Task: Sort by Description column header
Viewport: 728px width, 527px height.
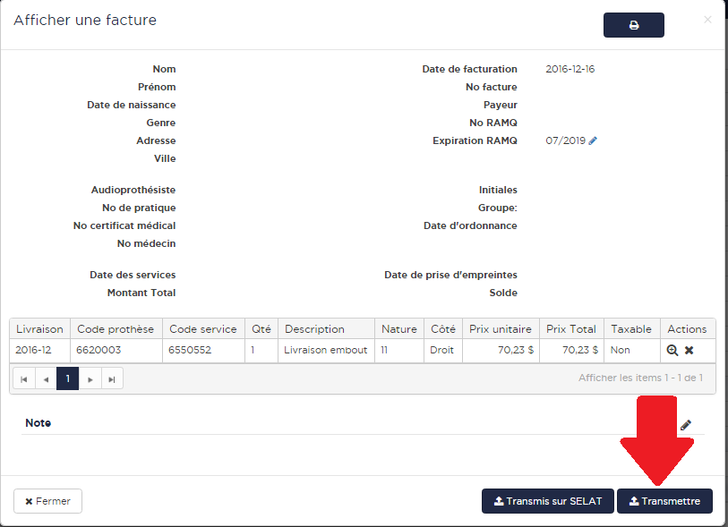Action: click(x=314, y=329)
